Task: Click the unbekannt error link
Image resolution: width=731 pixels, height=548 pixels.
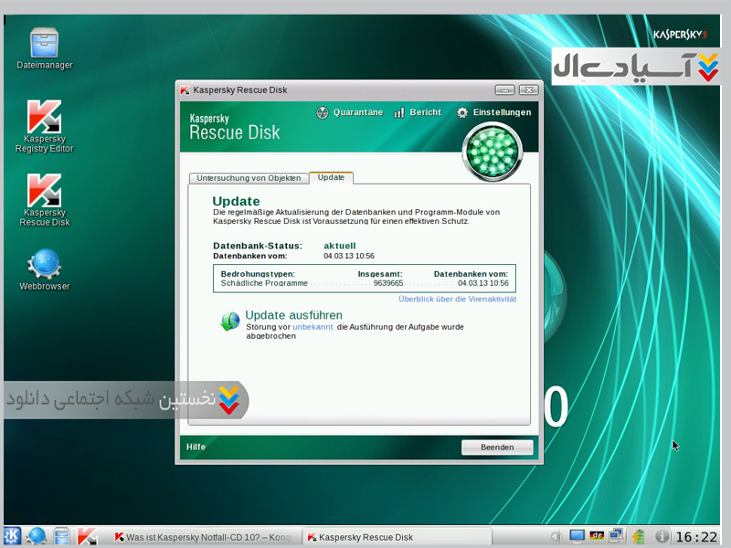Action: (313, 326)
